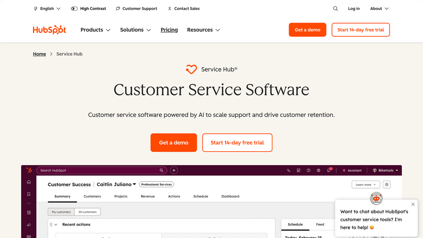This screenshot has width=423, height=238.
Task: Click the top bar search magnifier icon
Action: click(336, 8)
